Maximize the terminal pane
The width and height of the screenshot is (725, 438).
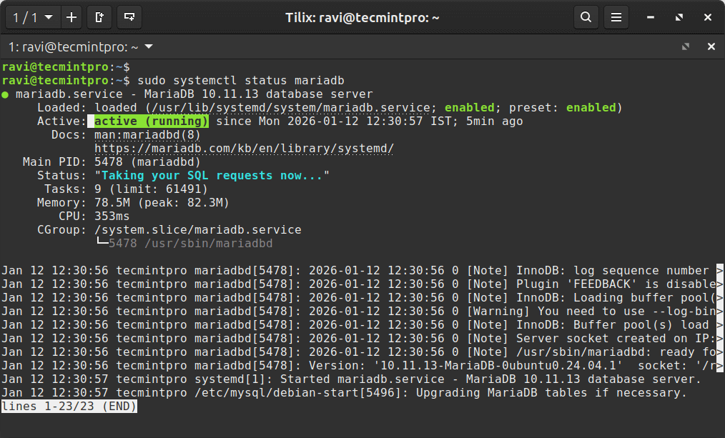(x=686, y=47)
